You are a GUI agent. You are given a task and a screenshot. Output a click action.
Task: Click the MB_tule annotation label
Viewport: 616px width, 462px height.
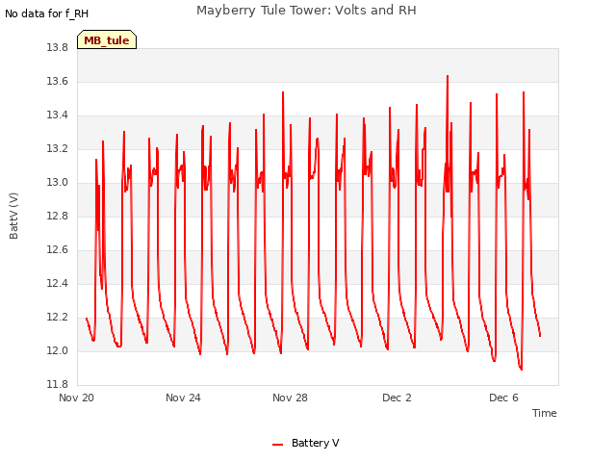pos(107,39)
